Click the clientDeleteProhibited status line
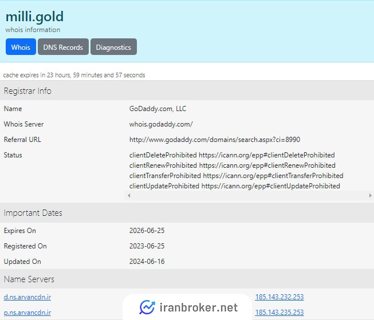374x320 pixels. pyautogui.click(x=232, y=155)
